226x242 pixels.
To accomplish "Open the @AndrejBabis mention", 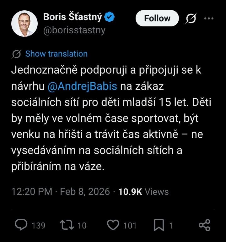I will click(x=82, y=86).
